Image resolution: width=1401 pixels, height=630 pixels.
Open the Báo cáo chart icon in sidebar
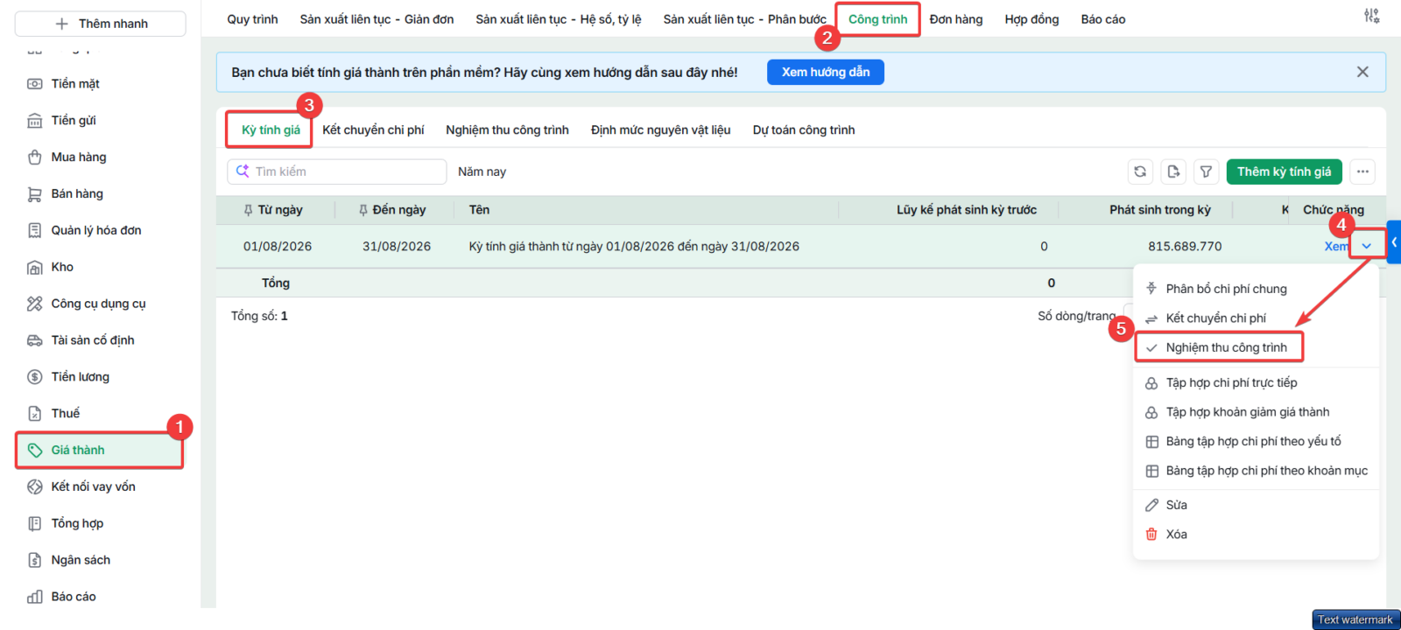(35, 597)
